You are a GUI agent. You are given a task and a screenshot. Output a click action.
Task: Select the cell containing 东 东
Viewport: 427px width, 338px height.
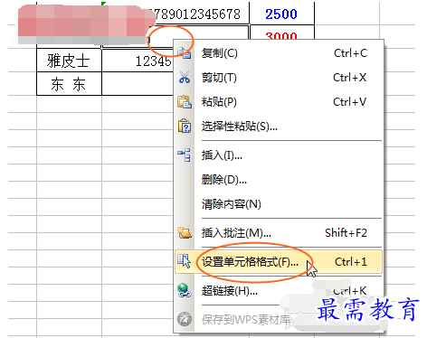coord(69,84)
